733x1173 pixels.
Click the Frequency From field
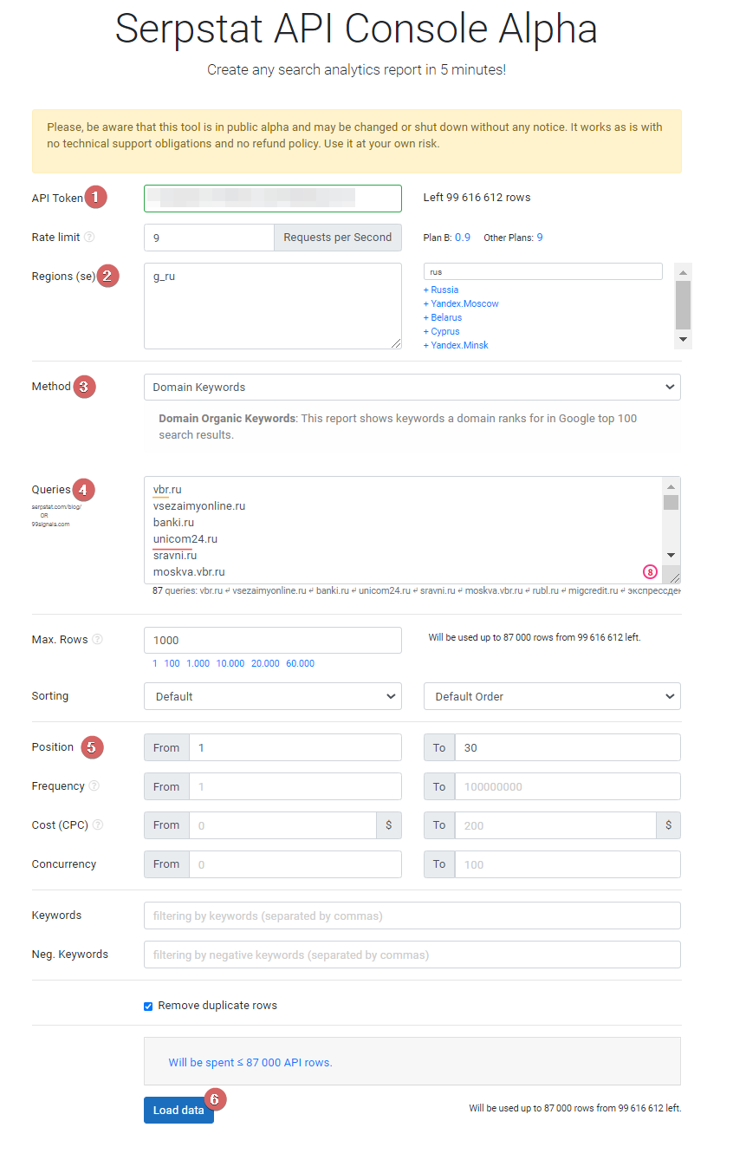[295, 786]
